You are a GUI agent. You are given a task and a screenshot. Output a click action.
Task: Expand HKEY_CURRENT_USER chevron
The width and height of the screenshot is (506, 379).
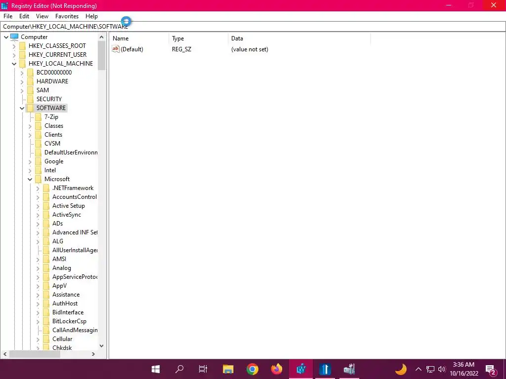click(x=14, y=55)
